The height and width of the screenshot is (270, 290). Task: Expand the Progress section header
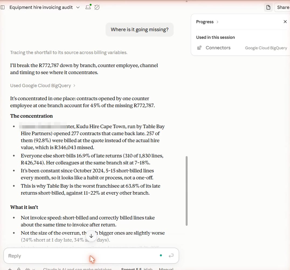(x=207, y=22)
